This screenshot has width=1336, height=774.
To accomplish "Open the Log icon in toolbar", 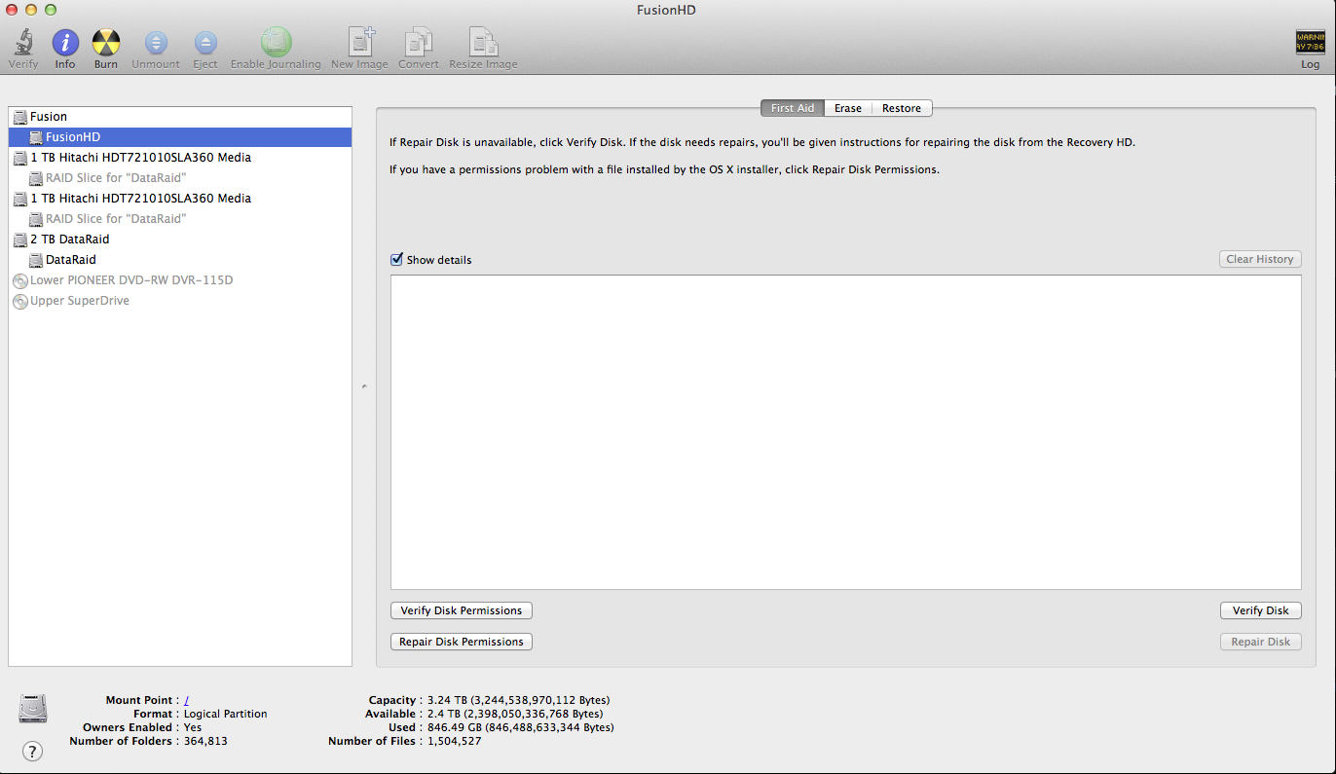I will click(1310, 43).
